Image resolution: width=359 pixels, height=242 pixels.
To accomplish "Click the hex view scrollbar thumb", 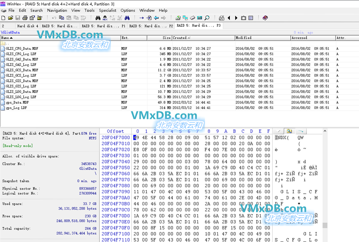I will [325, 225].
